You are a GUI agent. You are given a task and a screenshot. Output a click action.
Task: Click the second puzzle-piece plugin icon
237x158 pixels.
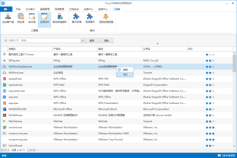90,16
